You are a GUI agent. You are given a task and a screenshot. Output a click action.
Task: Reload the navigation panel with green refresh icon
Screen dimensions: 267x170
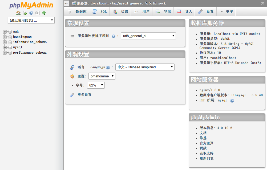44,13
